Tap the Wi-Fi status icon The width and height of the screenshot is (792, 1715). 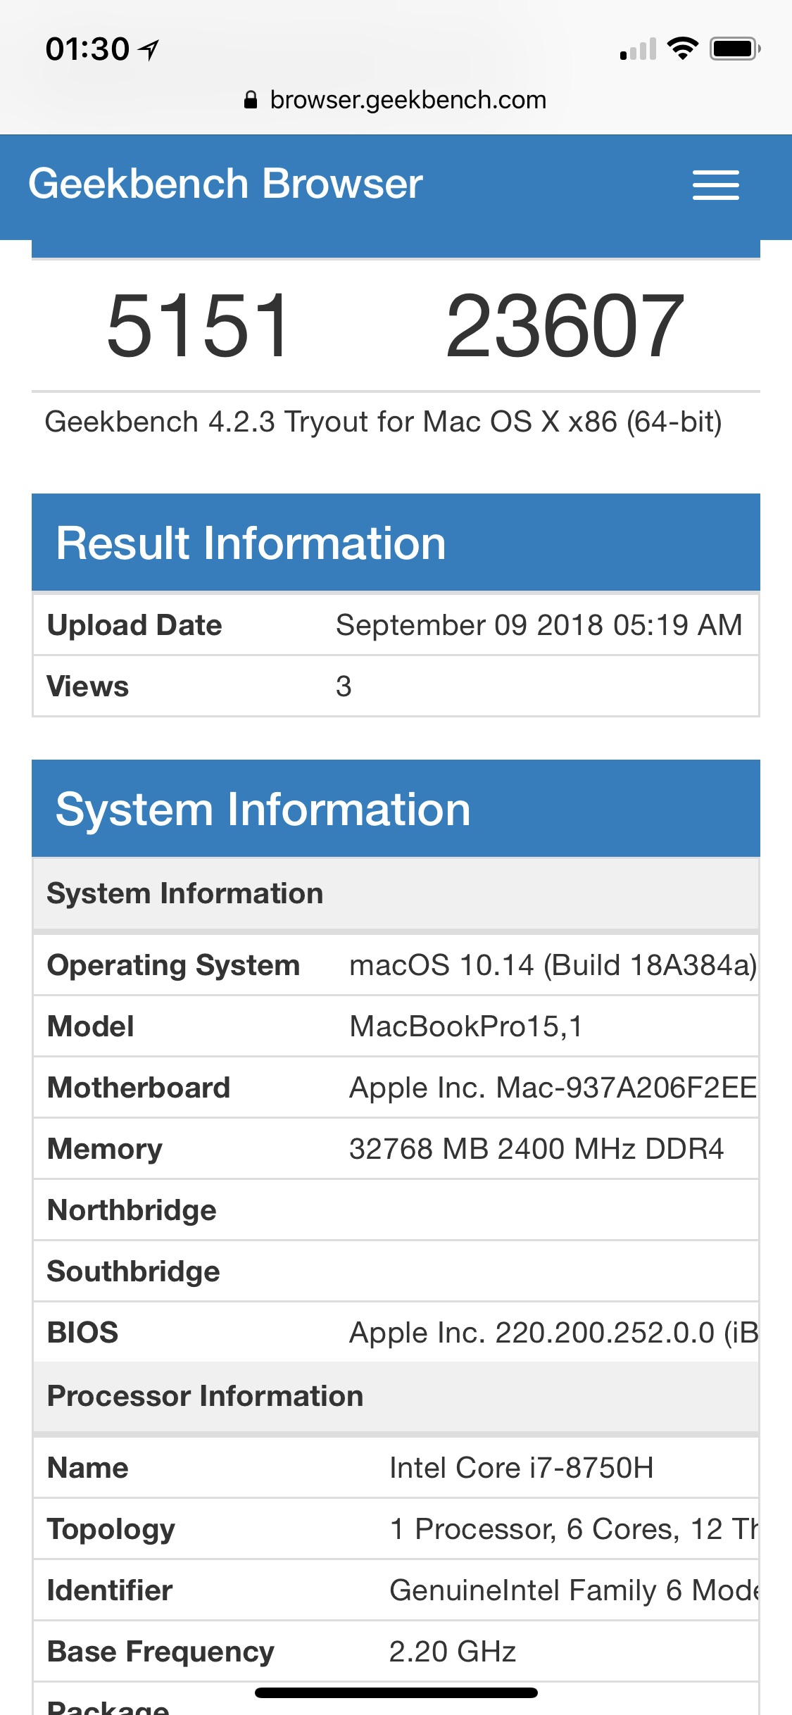point(682,48)
